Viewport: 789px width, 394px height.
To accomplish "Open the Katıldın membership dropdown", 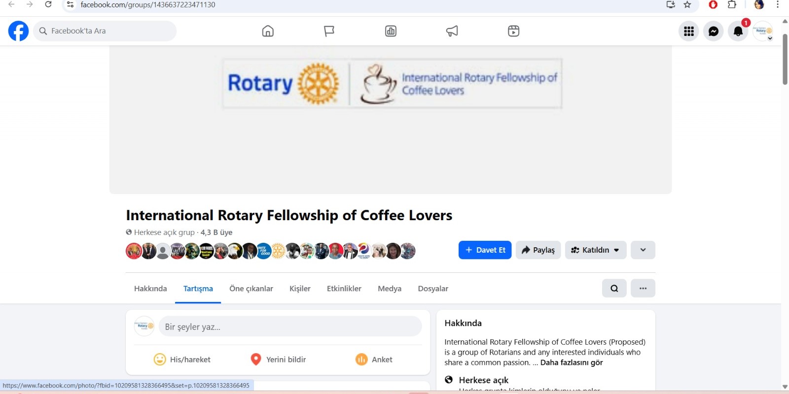I will 596,250.
